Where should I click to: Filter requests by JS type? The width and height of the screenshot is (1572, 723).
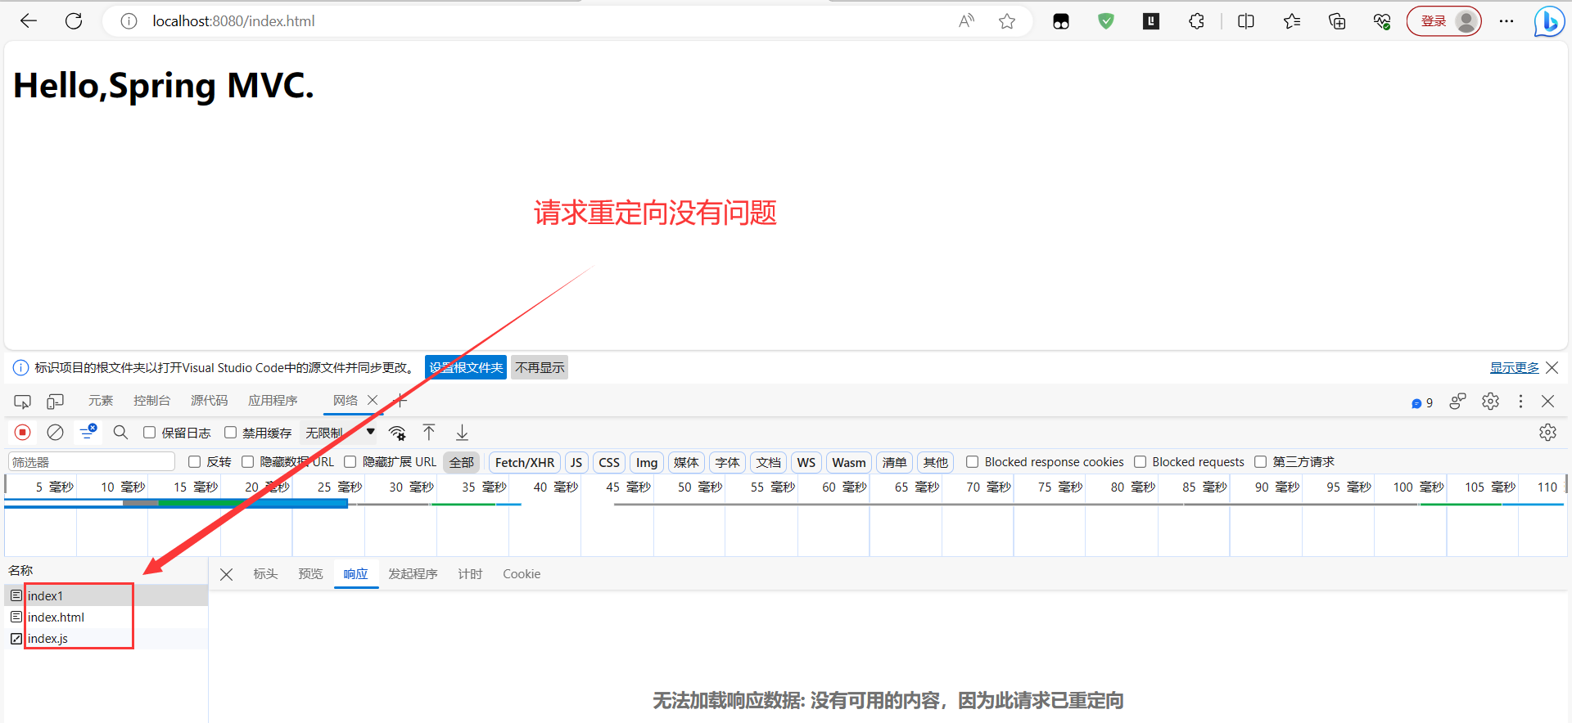tap(576, 462)
